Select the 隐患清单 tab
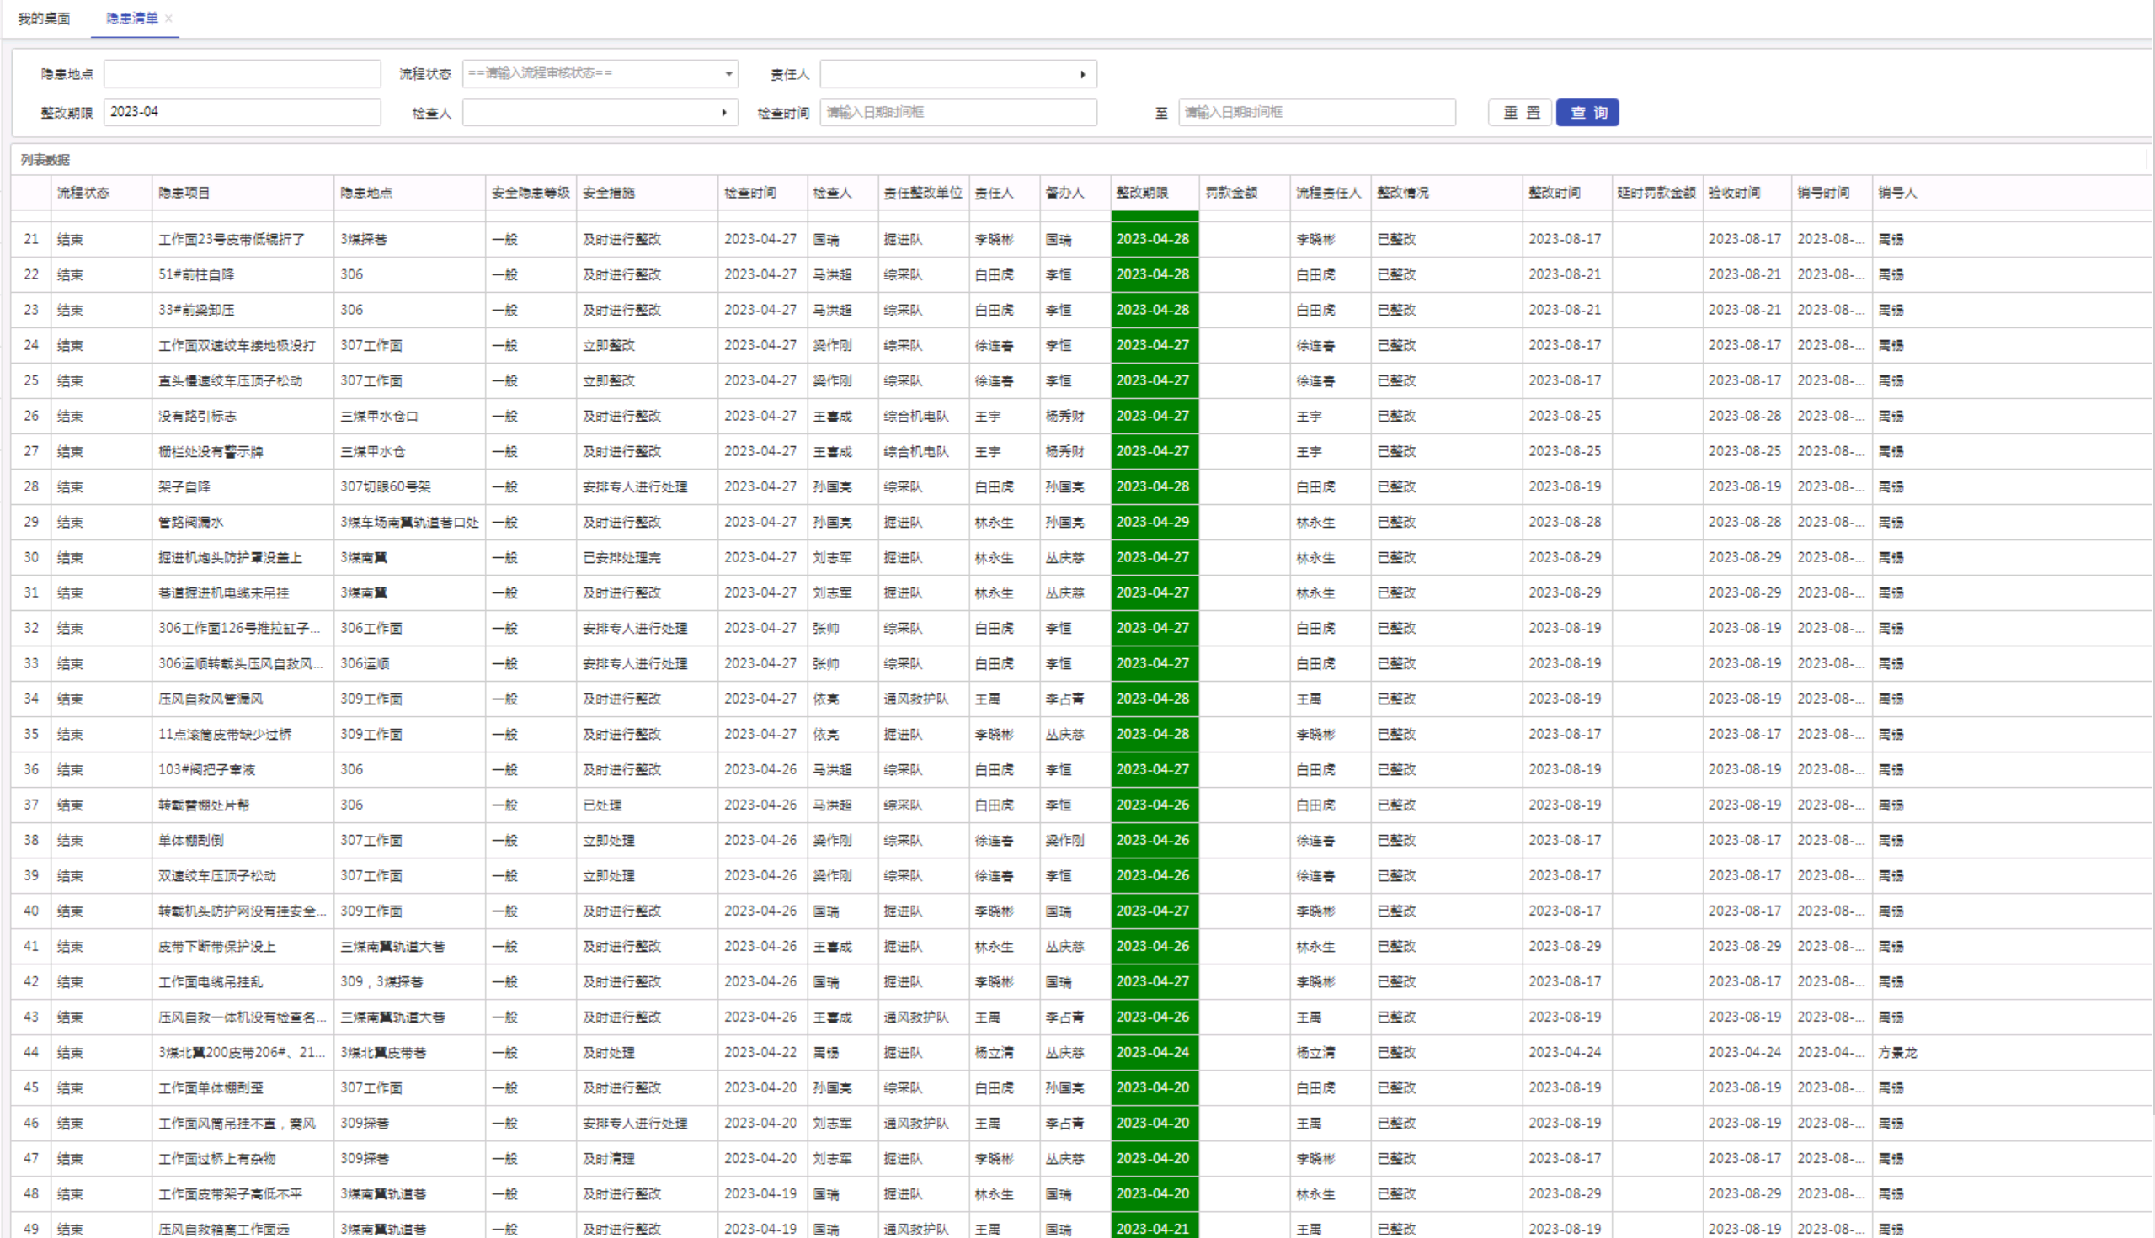The image size is (2155, 1238). coord(132,19)
